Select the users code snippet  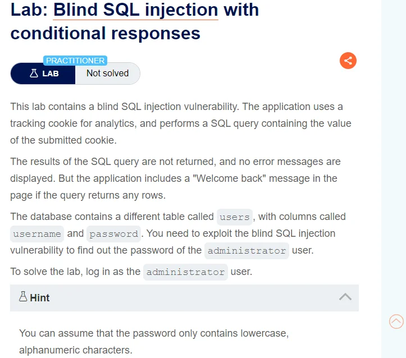click(x=235, y=217)
